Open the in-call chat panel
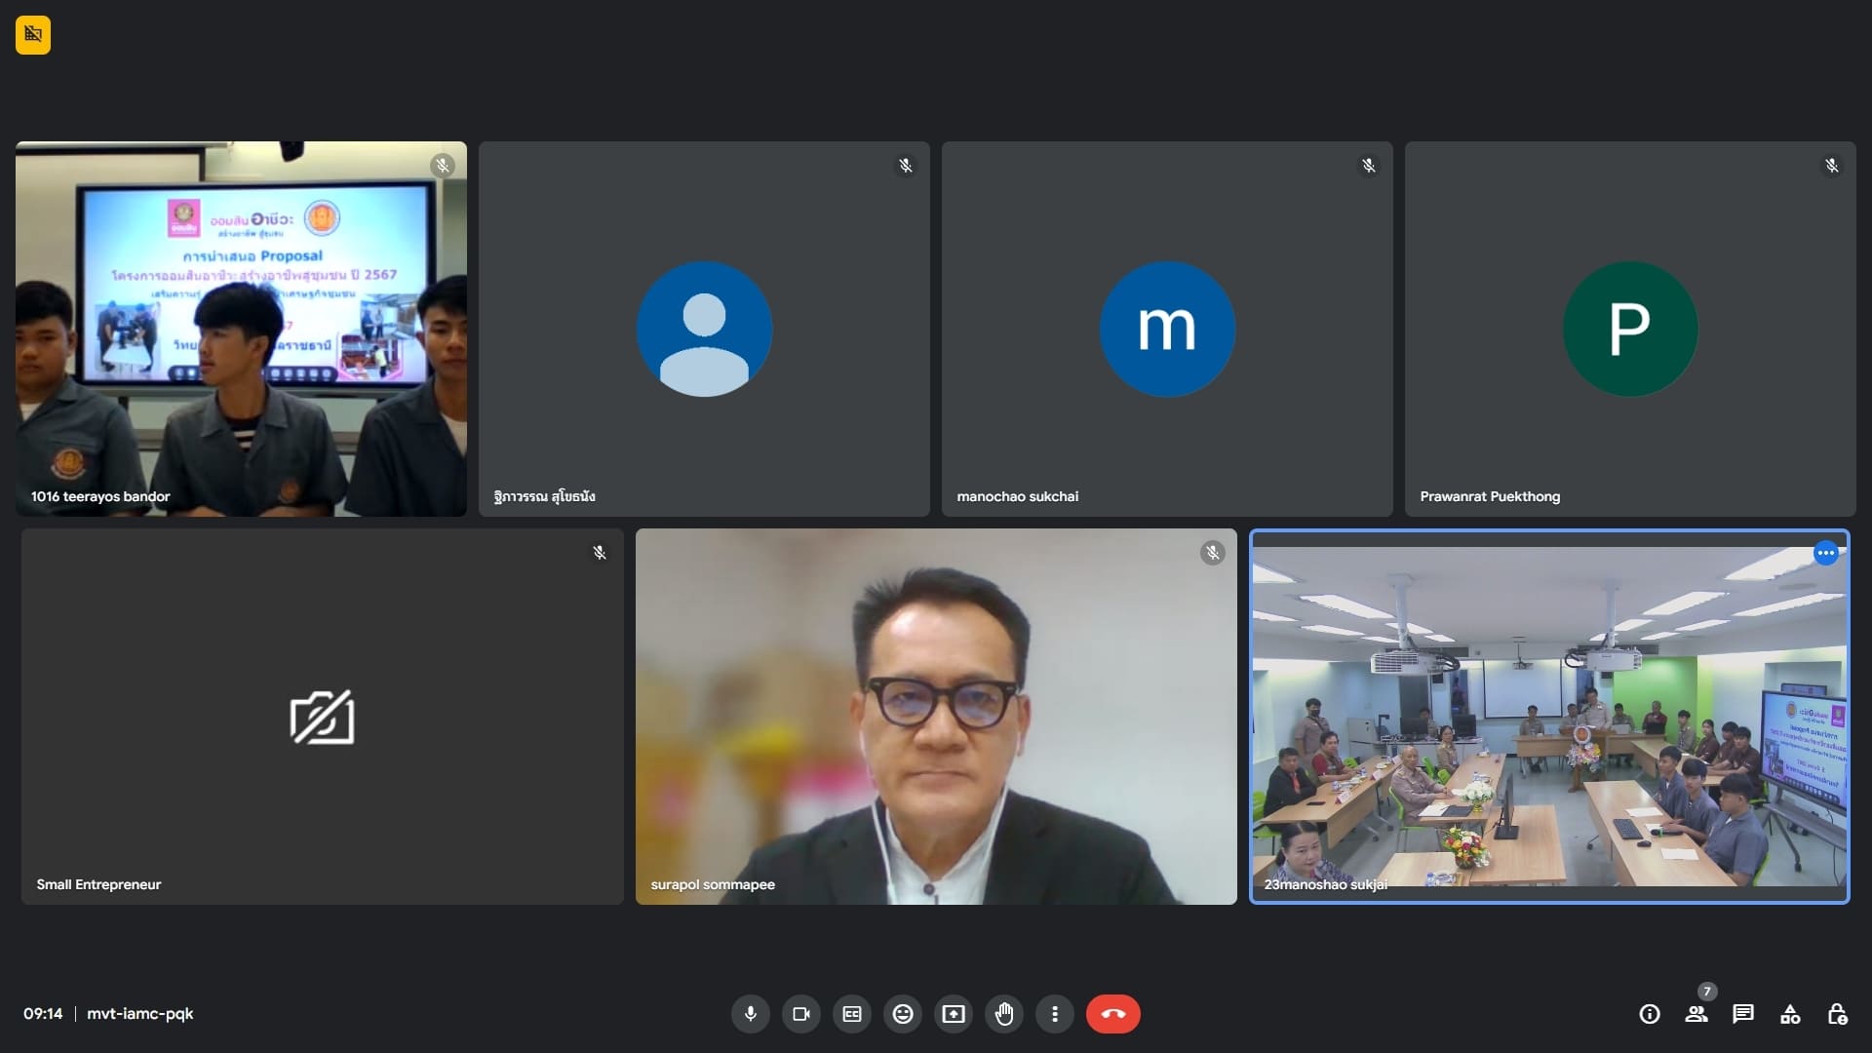This screenshot has height=1053, width=1872. 1743,1014
